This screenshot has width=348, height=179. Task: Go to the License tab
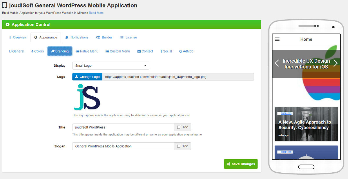pyautogui.click(x=128, y=37)
